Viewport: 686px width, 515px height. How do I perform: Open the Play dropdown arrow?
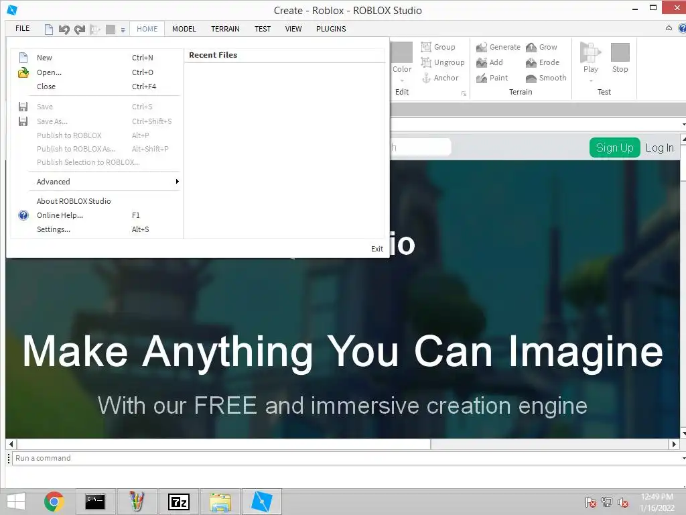point(591,80)
